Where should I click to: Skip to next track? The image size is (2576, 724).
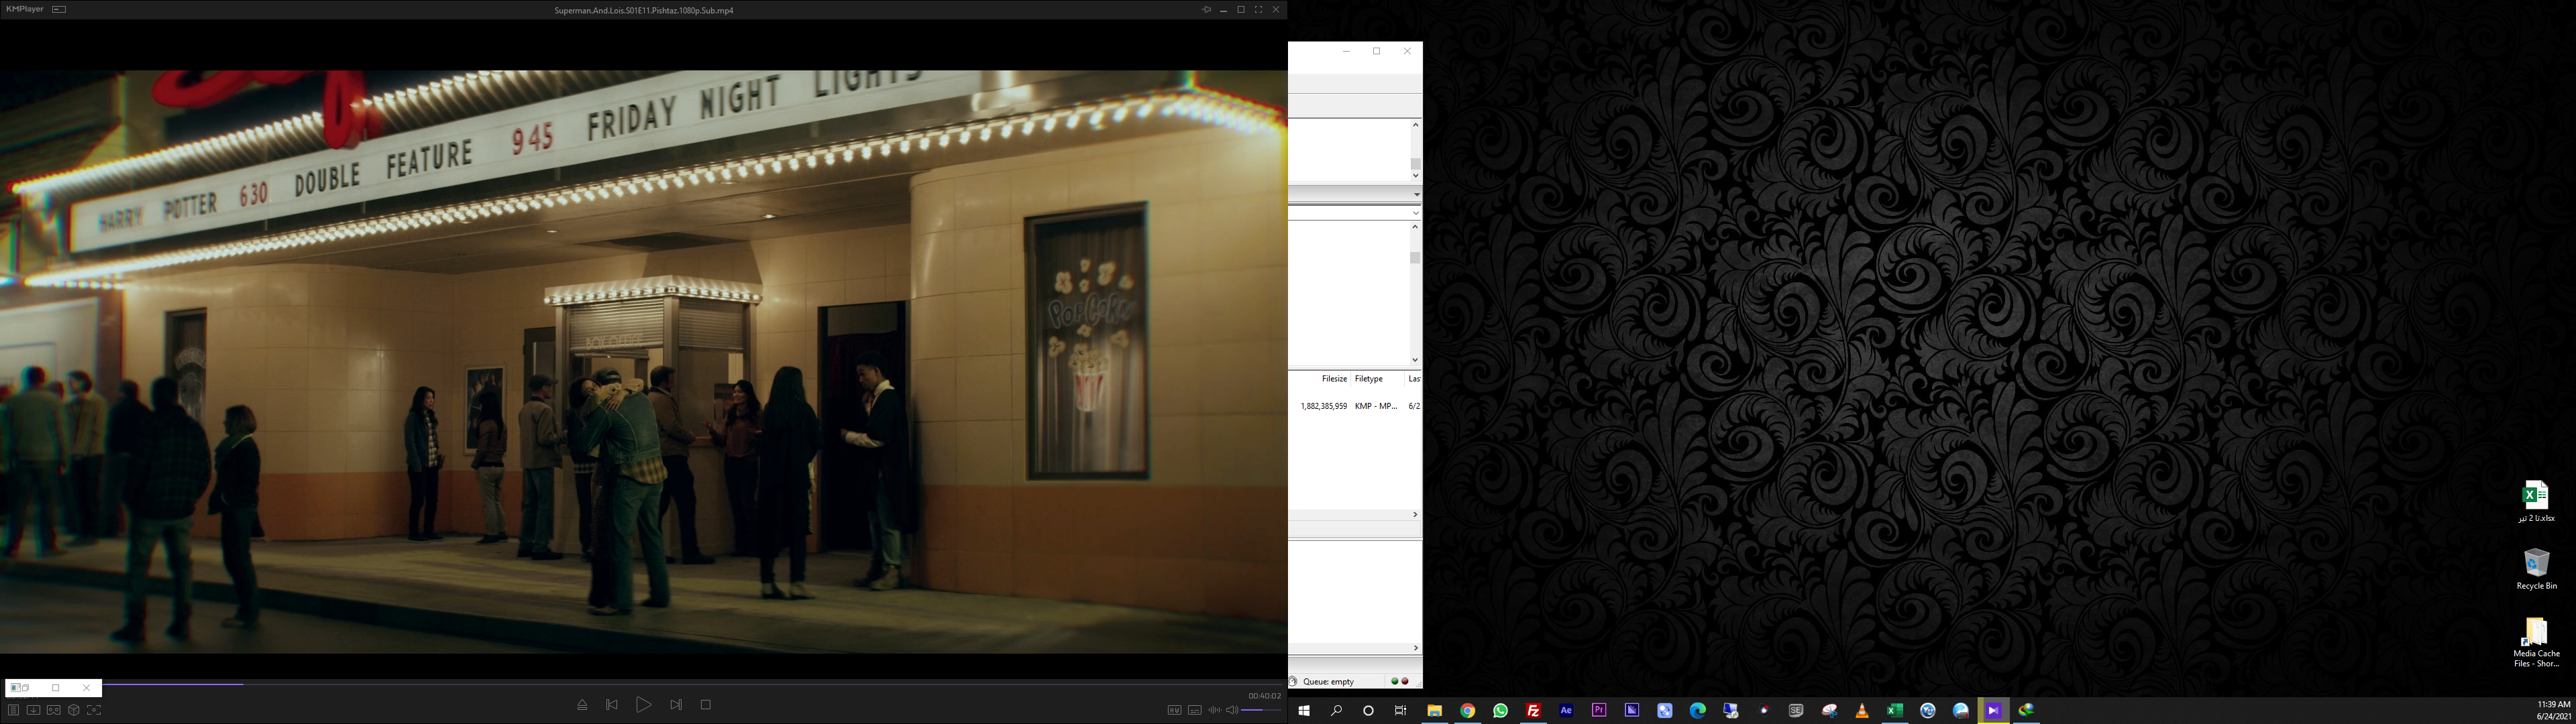coord(676,705)
